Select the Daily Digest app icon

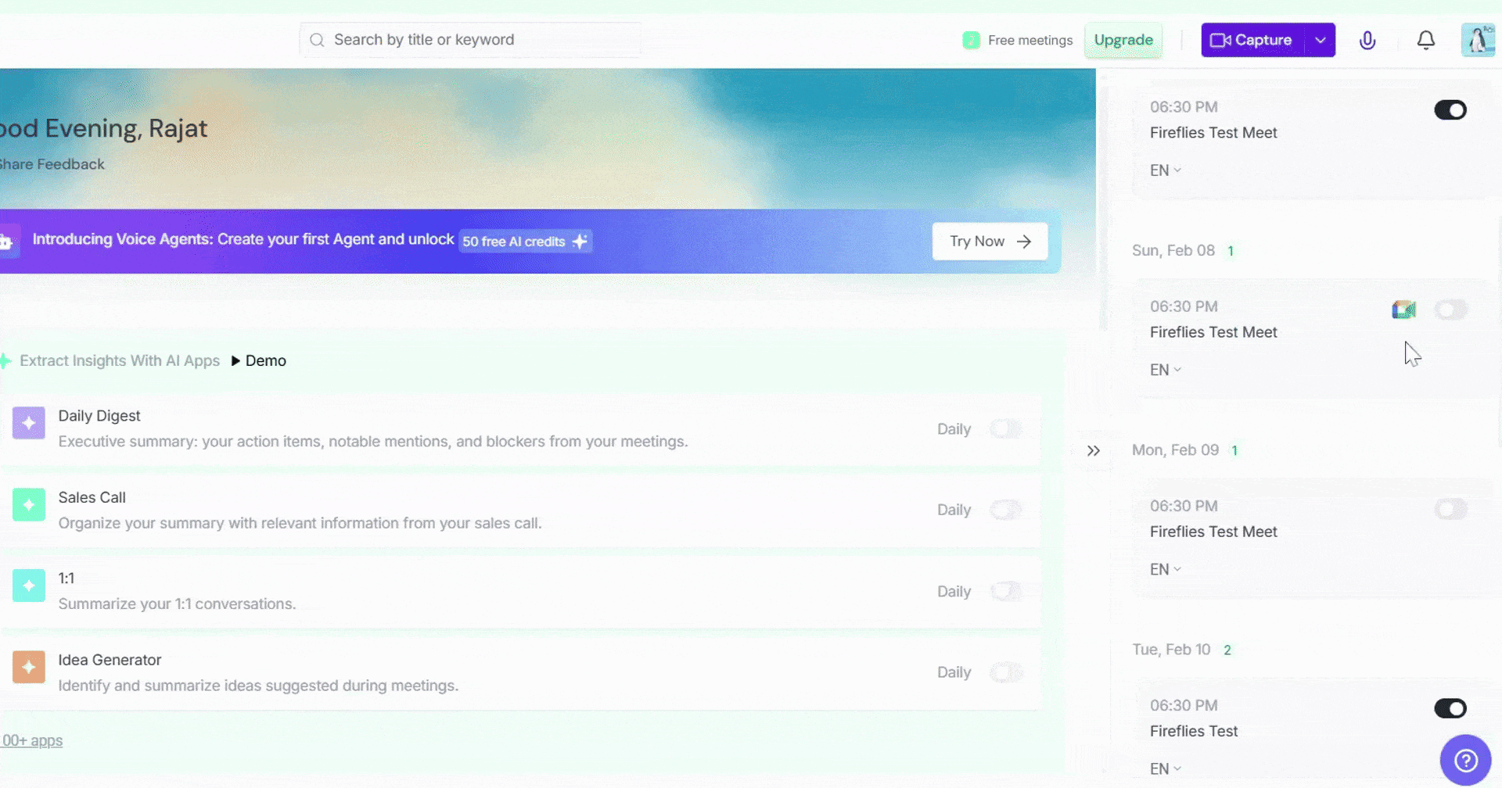click(x=29, y=423)
